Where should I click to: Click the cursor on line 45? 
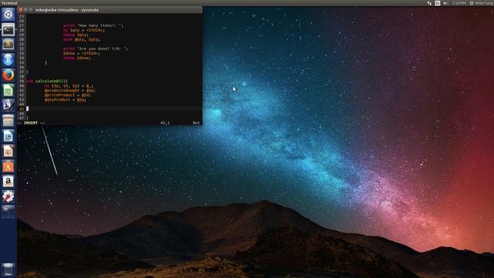coord(28,109)
